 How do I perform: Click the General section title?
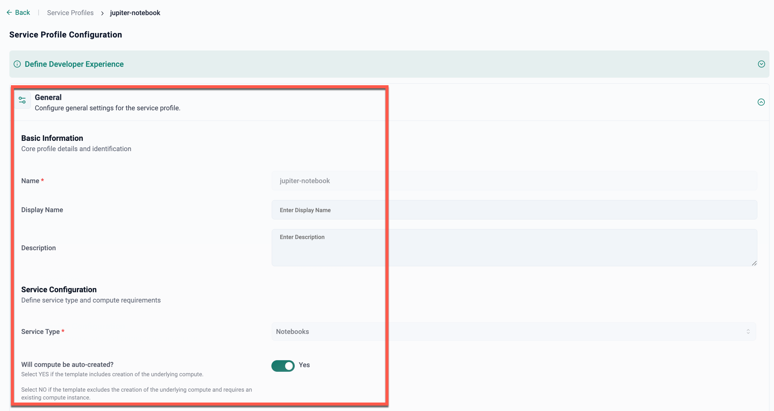point(48,97)
